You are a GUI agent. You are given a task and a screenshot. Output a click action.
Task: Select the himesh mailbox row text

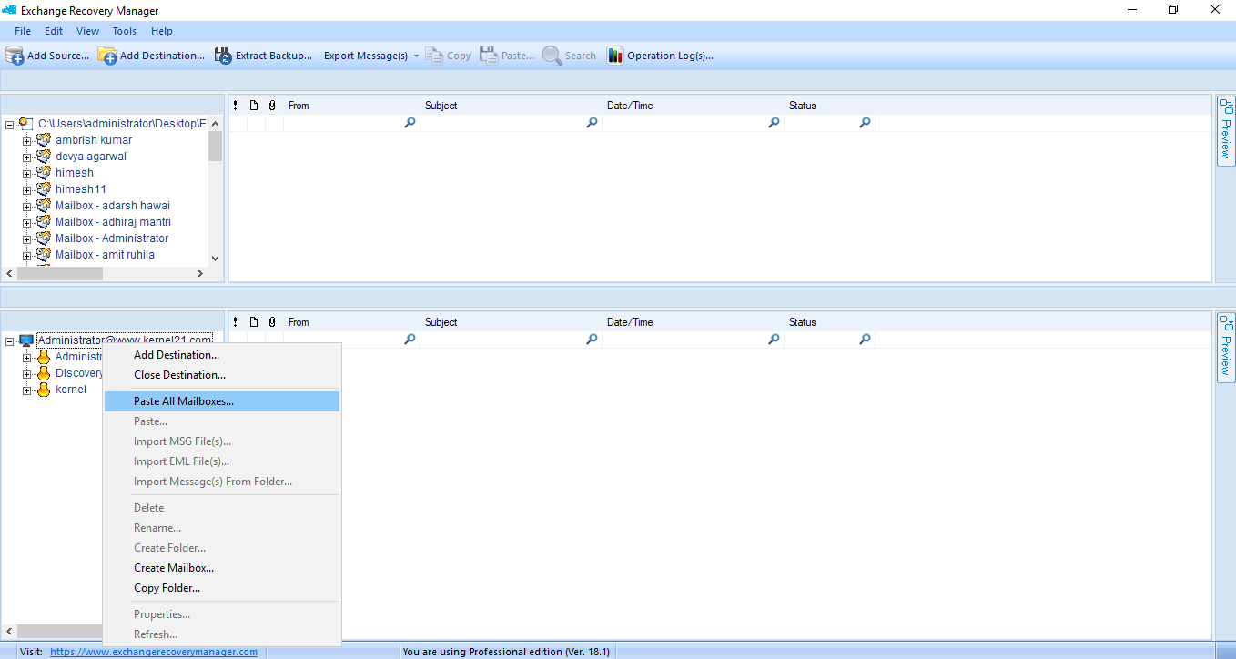coord(75,173)
